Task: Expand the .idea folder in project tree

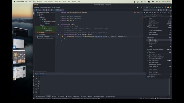Action: [x=38, y=14]
